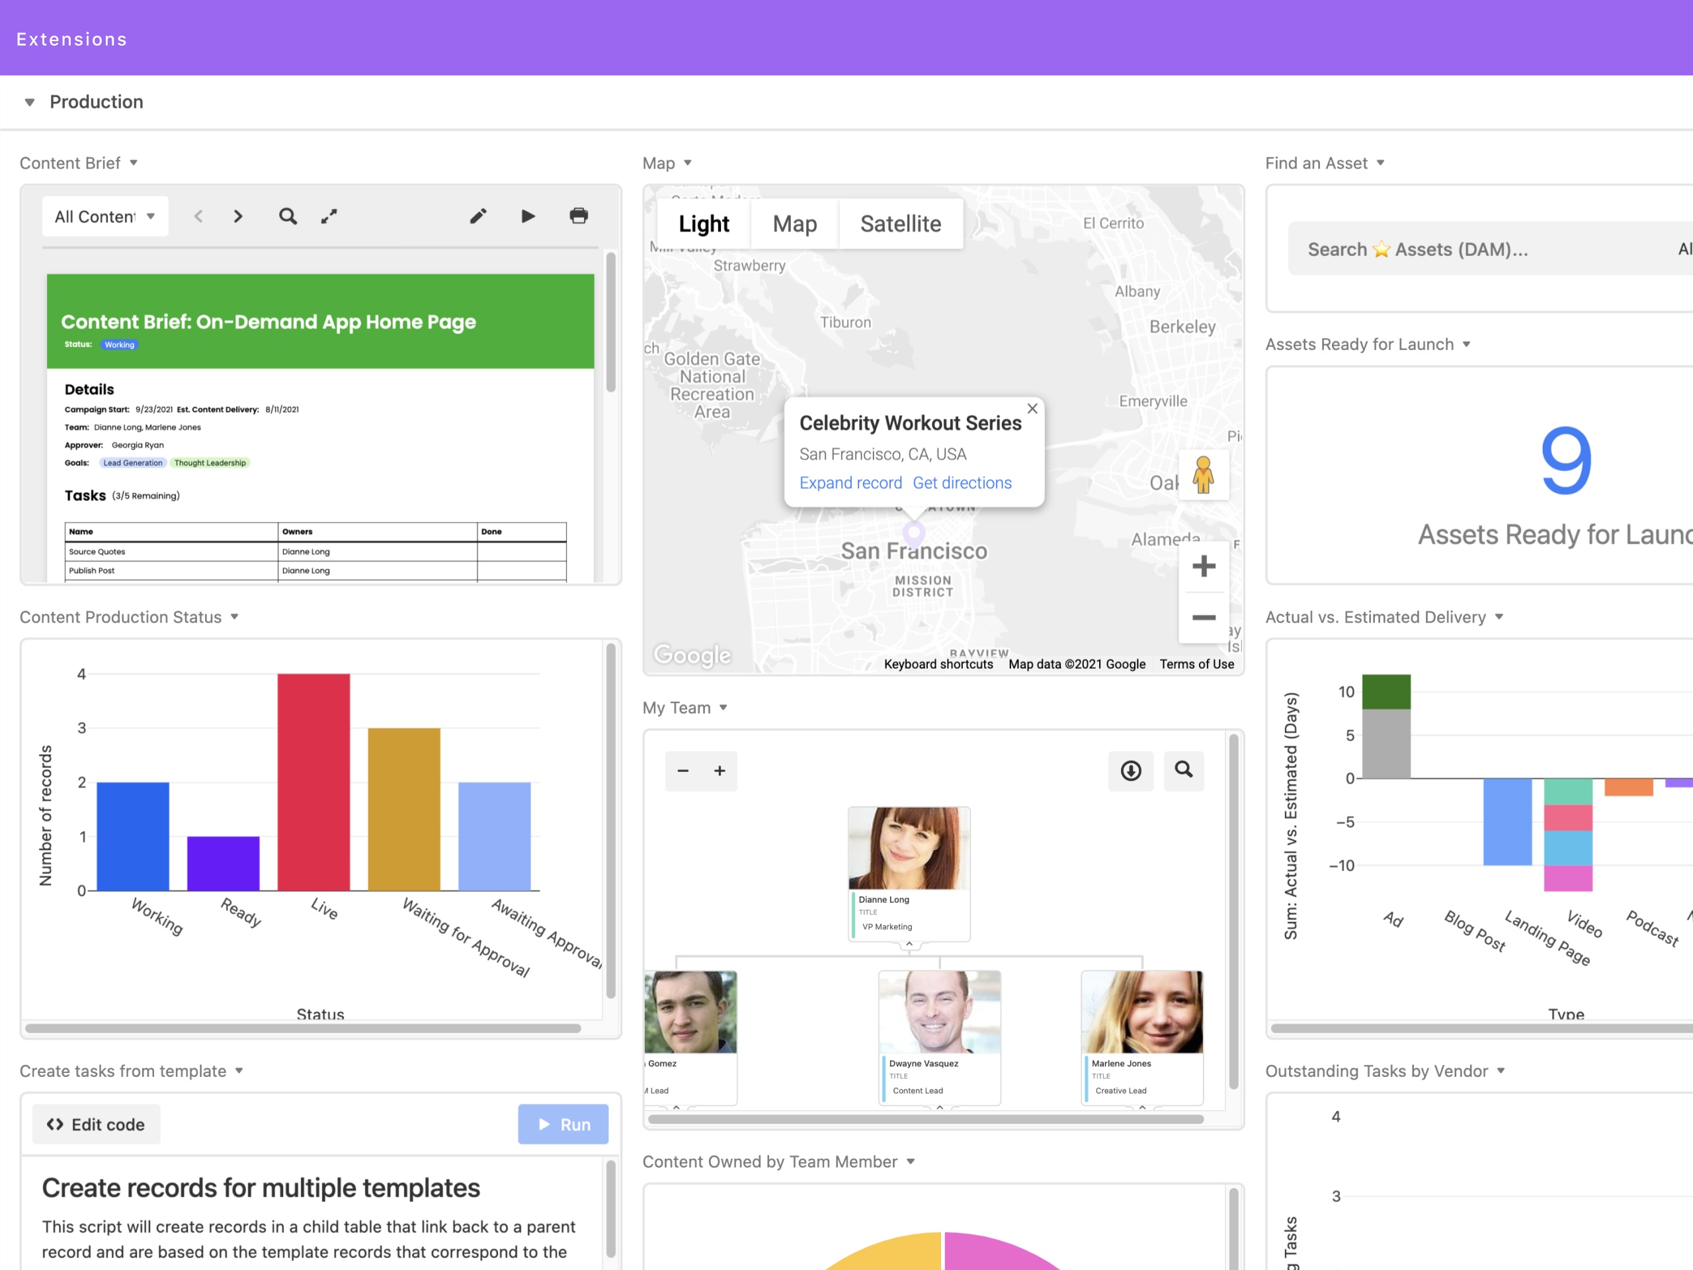Screen dimensions: 1693x1270
Task: Click the edit/pencil icon in Content Brief
Action: point(477,216)
